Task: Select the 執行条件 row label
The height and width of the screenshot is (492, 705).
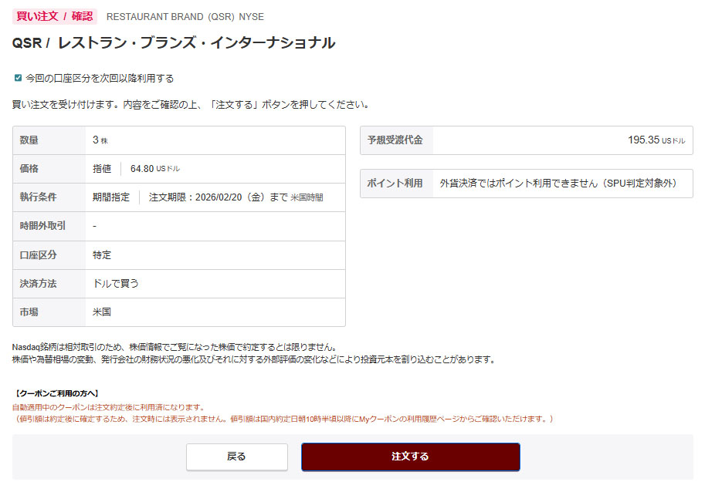Action: click(39, 197)
